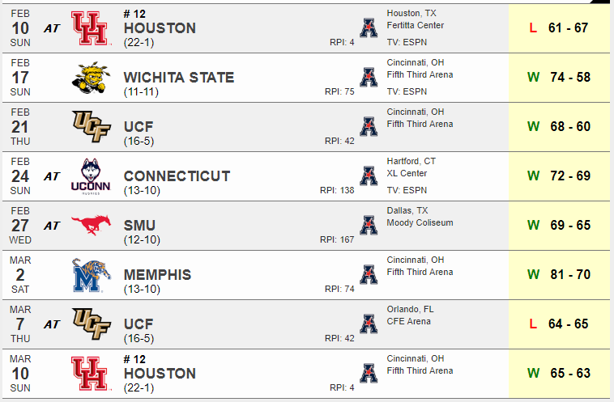Click the AAC conference icon in Memphis row
Viewport: 614px width, 402px height.
click(369, 274)
